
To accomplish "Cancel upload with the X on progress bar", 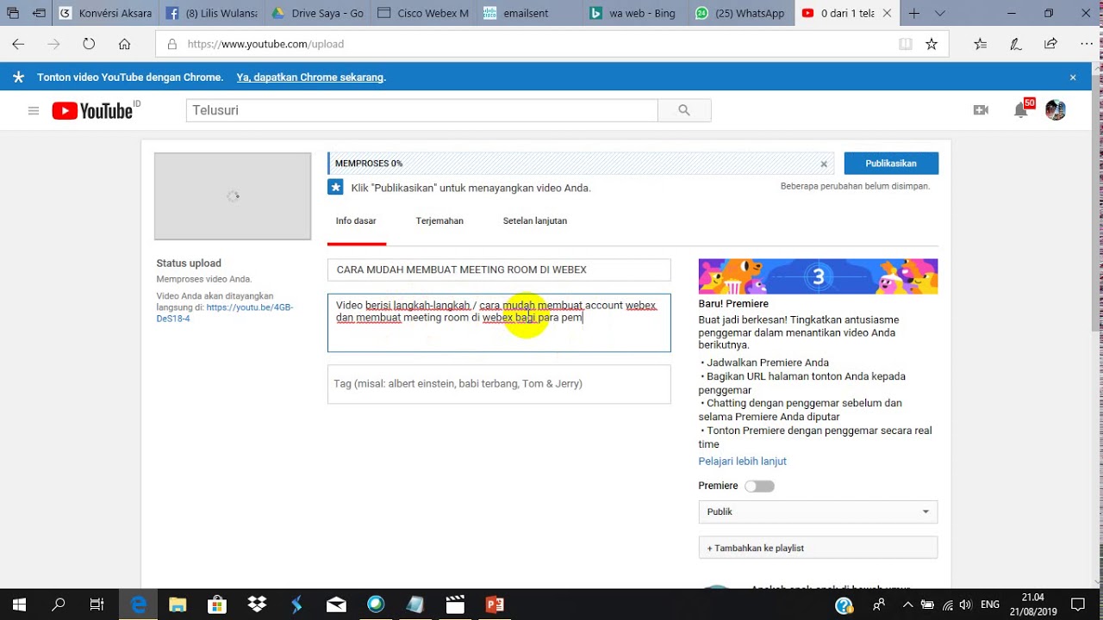I will [824, 164].
